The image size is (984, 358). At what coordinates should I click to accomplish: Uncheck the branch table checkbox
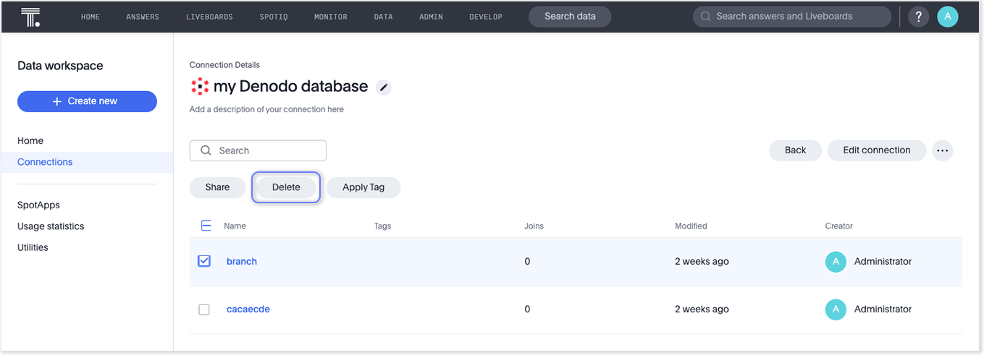[x=204, y=261]
